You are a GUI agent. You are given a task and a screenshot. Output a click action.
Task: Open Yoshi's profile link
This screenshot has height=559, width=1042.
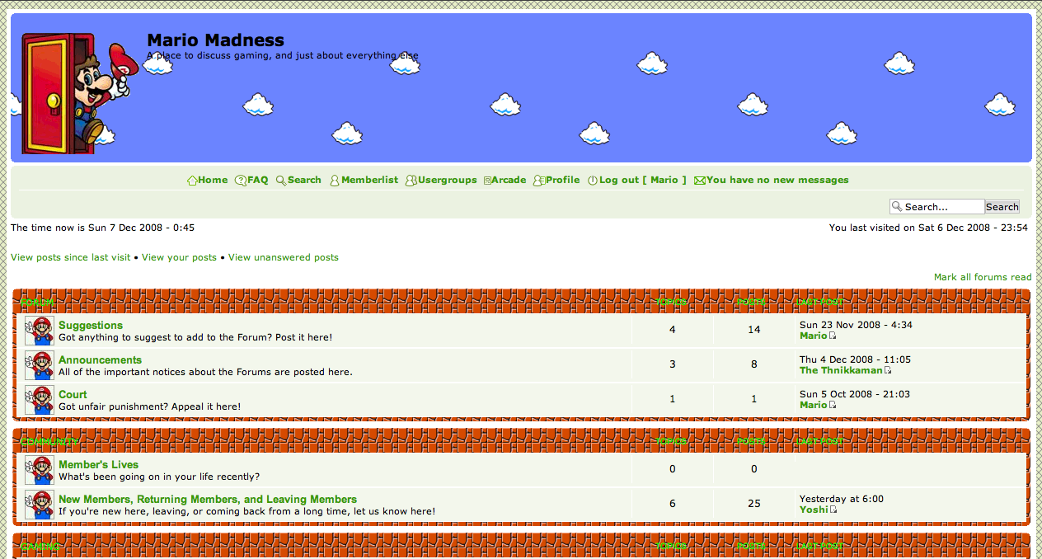[x=814, y=510]
